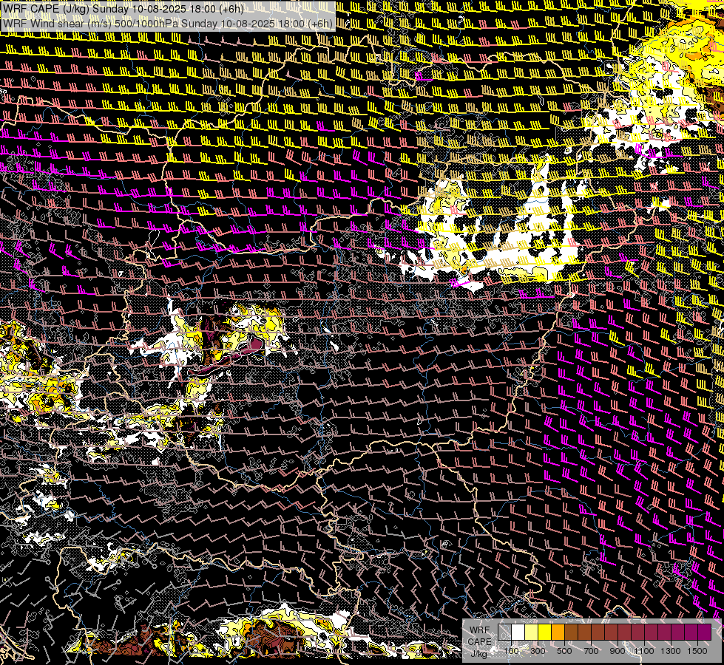
Task: Click the 300 legend value
Action: [x=538, y=651]
